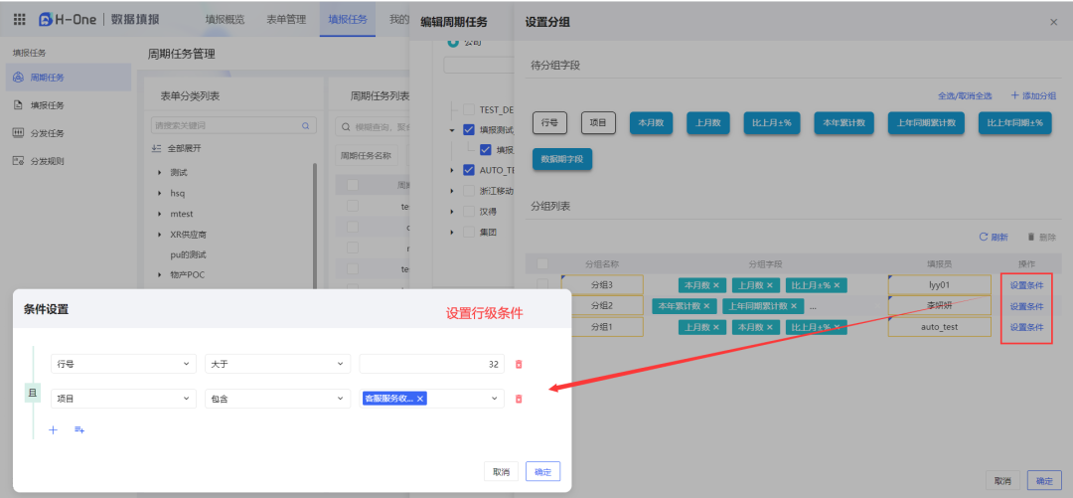Delete the 项目 condition row

pyautogui.click(x=518, y=399)
